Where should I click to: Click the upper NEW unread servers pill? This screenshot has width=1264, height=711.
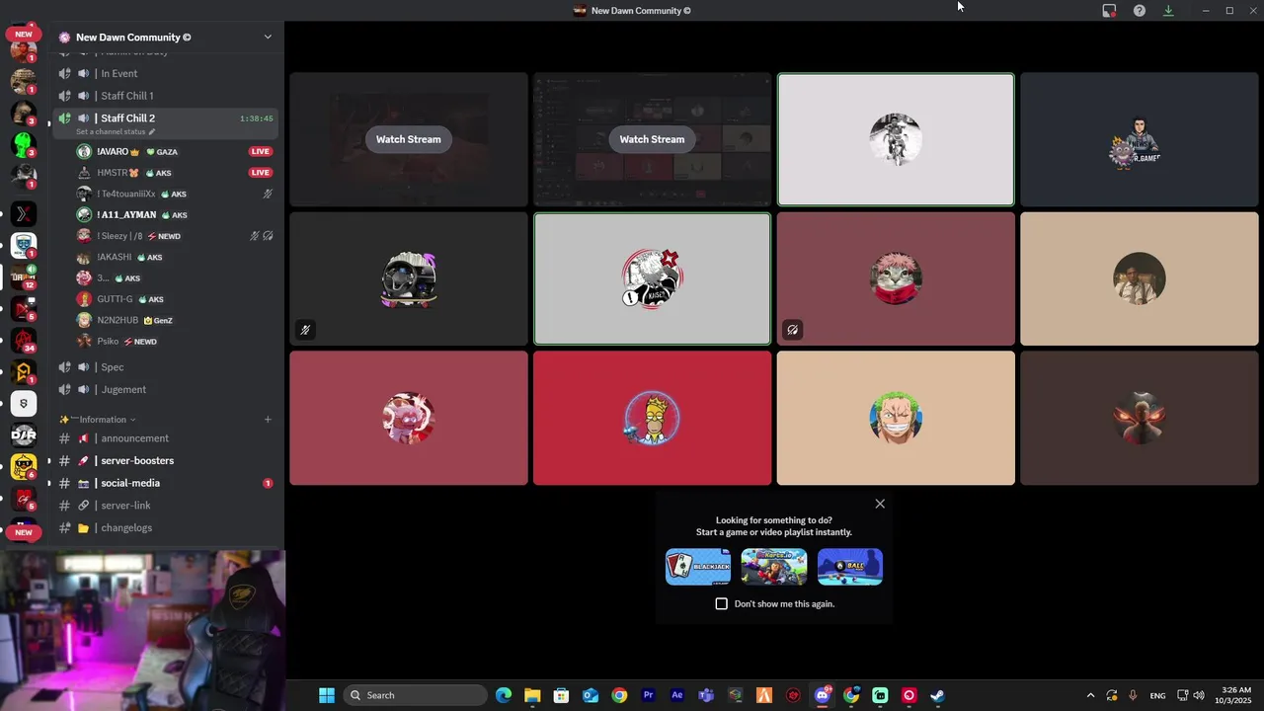[x=23, y=34]
